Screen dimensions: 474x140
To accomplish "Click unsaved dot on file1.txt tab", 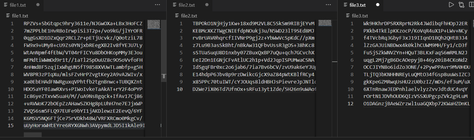I will pos(38,5).
